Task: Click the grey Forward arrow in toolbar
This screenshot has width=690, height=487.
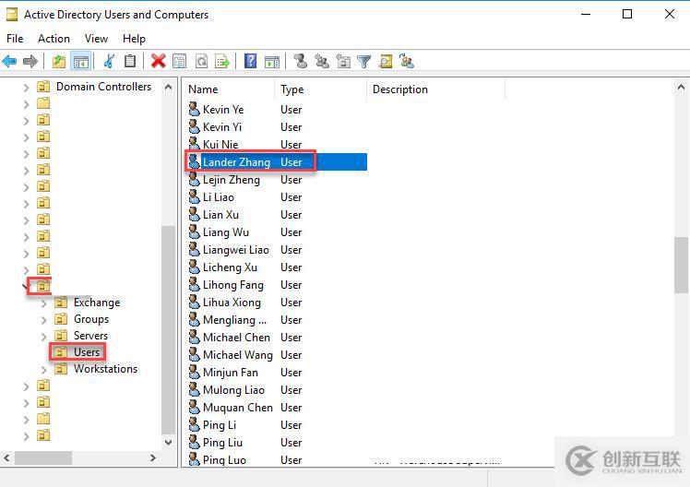Action: (30, 61)
